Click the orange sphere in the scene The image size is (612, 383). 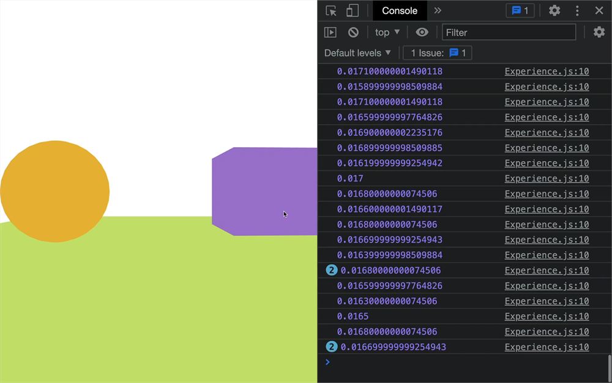coord(54,191)
